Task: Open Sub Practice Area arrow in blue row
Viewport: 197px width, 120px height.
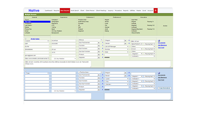Action: [99, 75]
